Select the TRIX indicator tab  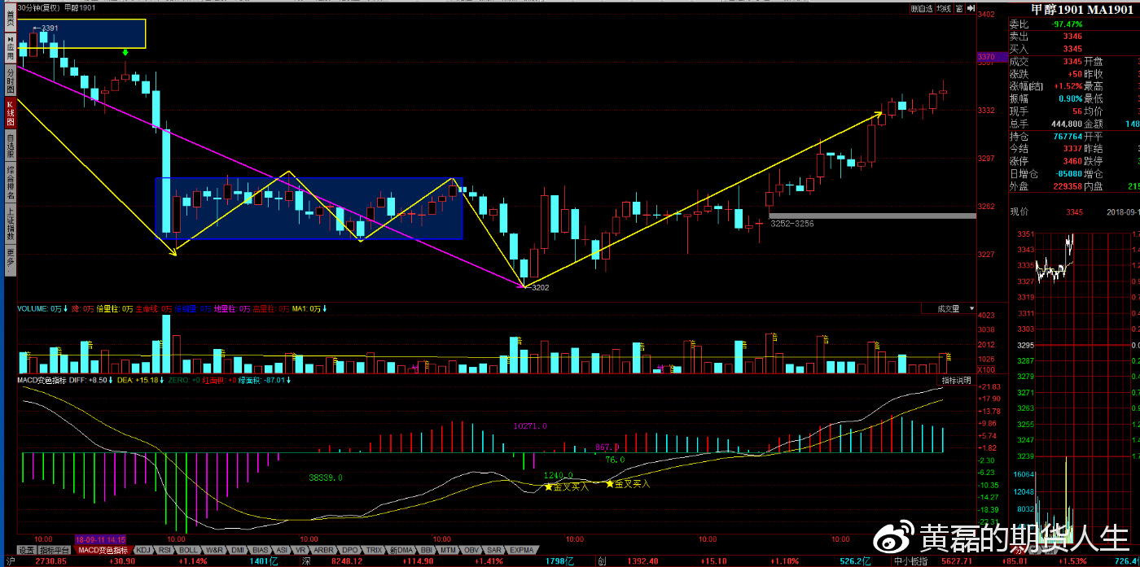click(x=374, y=551)
